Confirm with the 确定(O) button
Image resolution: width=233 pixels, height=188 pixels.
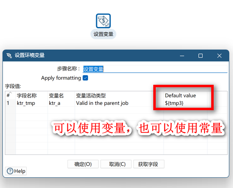(x=83, y=164)
